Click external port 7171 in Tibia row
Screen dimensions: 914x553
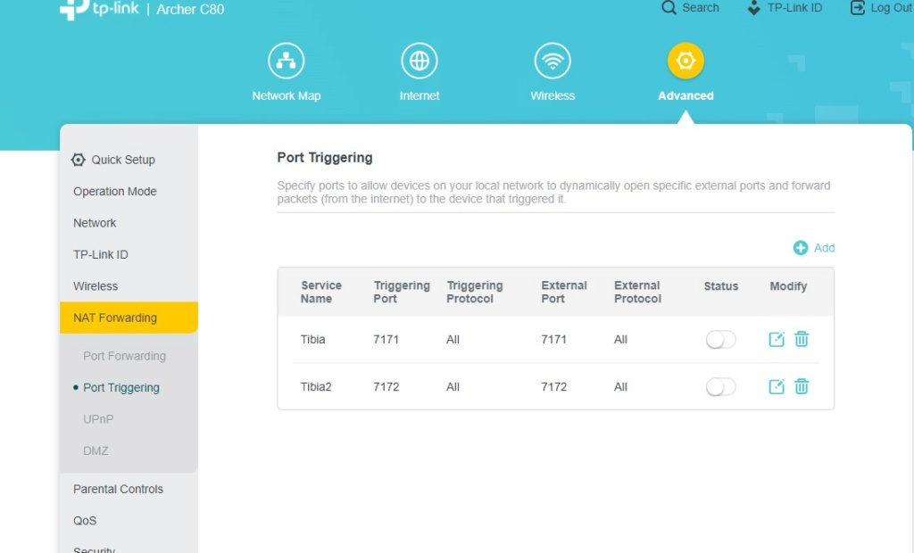click(553, 339)
